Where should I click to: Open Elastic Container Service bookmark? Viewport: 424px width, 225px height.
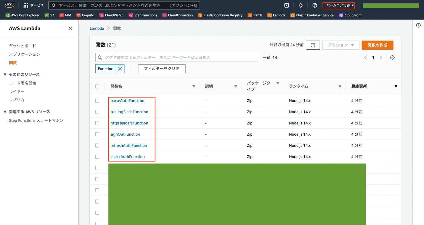pyautogui.click(x=312, y=15)
